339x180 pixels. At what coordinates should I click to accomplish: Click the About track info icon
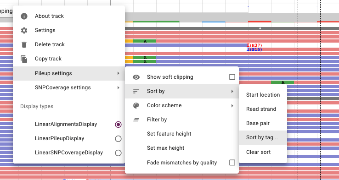coord(24,16)
